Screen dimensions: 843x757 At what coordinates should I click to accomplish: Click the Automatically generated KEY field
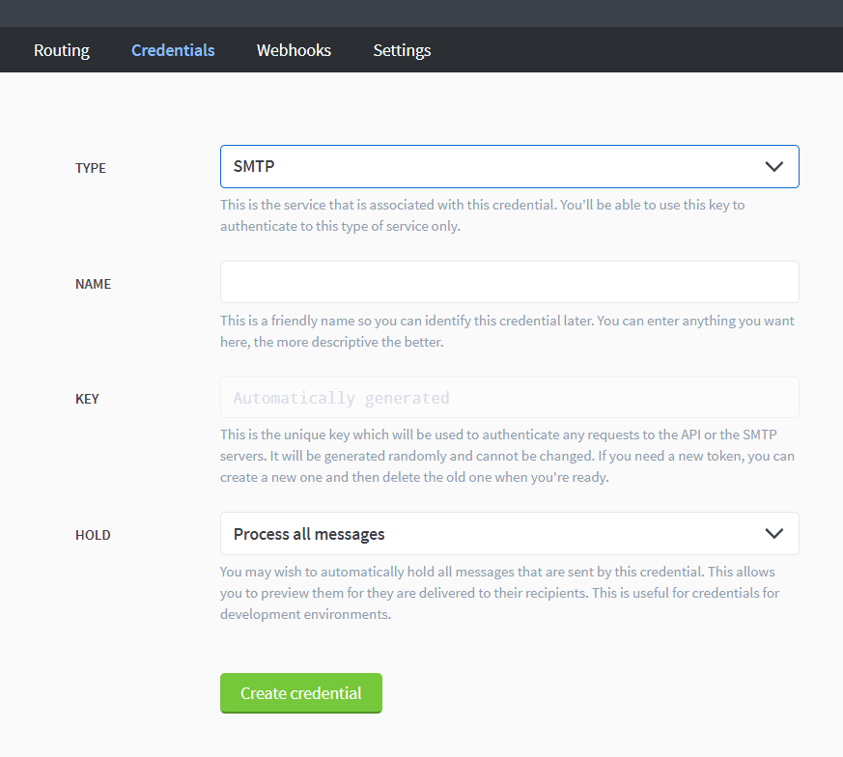coord(509,398)
